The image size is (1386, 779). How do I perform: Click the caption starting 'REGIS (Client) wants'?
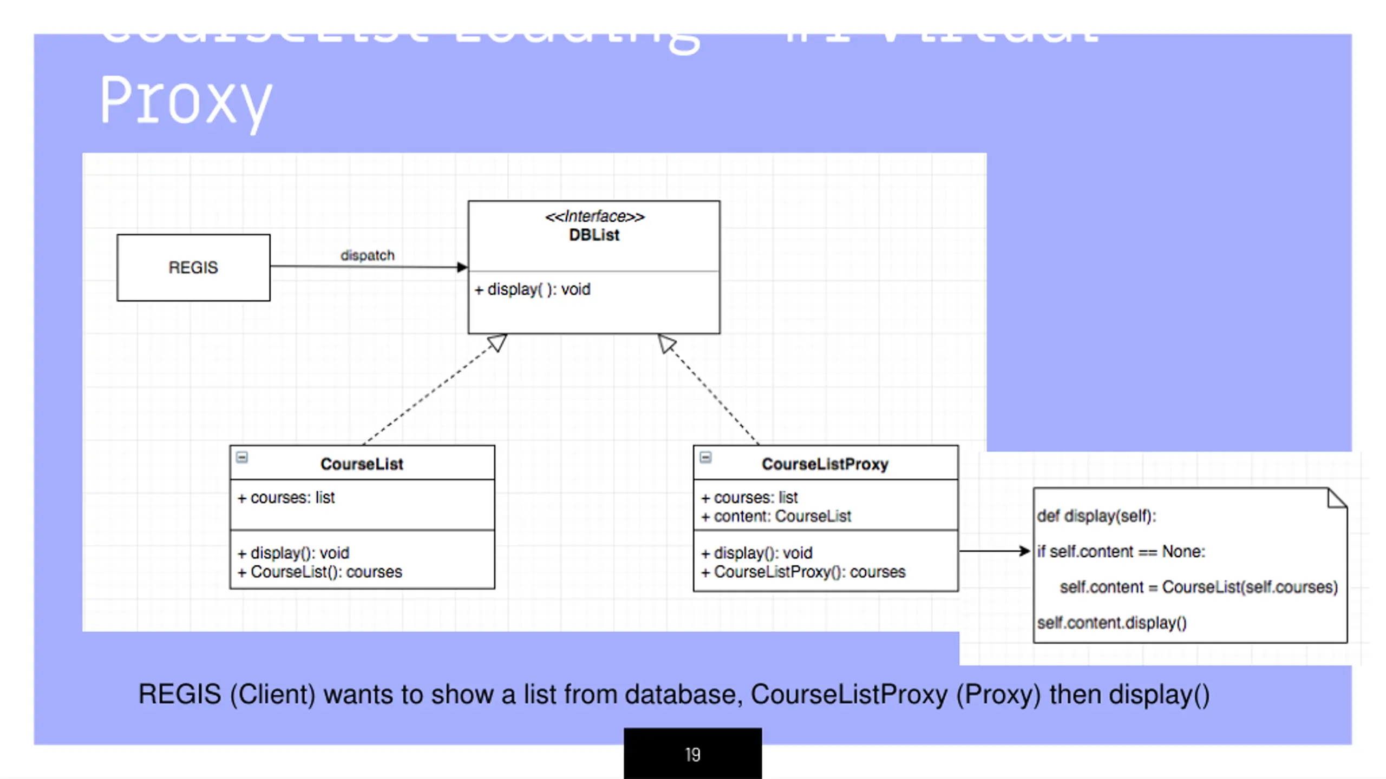click(674, 695)
